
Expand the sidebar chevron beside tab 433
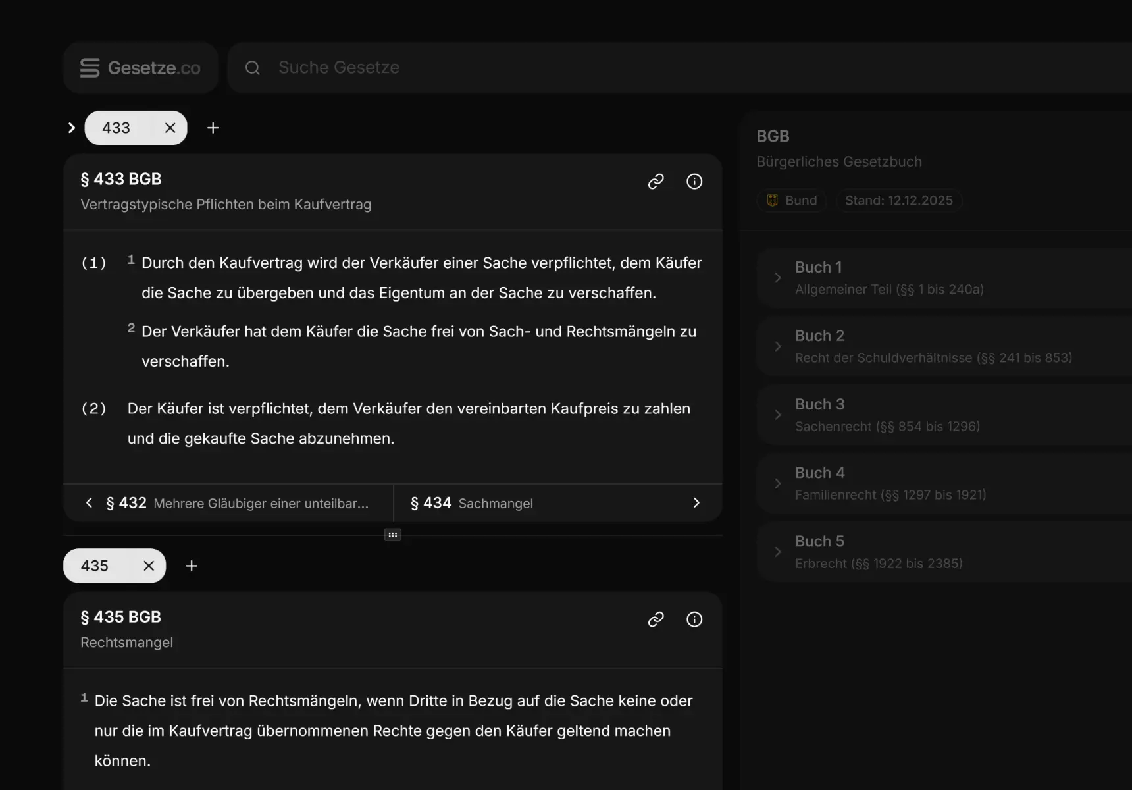[72, 128]
